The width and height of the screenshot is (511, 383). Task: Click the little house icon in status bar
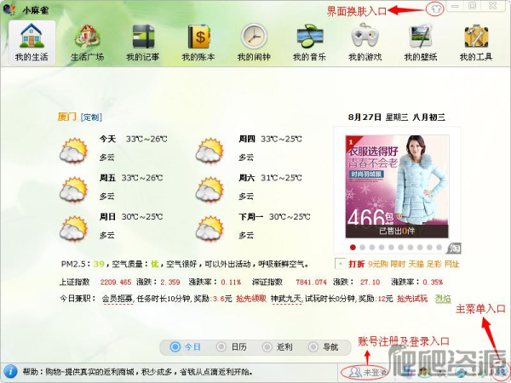[x=422, y=371]
